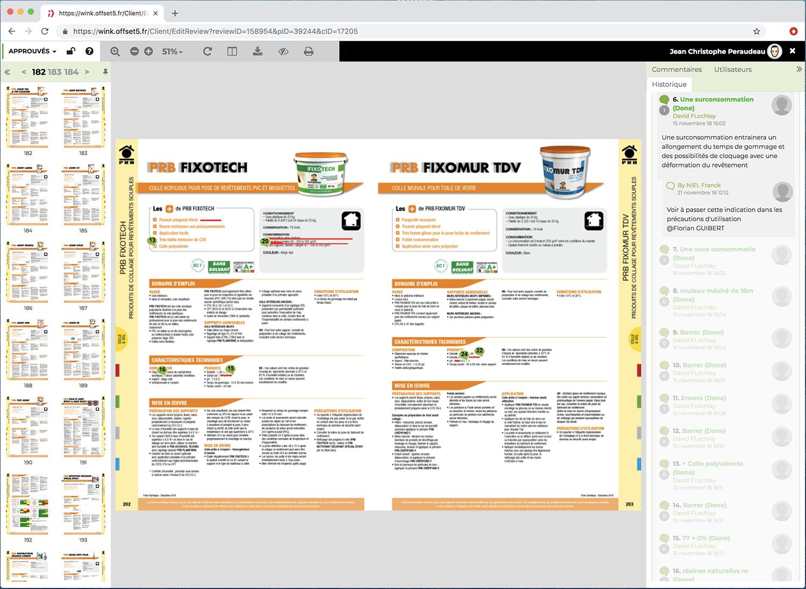The height and width of the screenshot is (589, 806).
Task: Click the Jean Christophe Peraudeau user avatar
Action: click(774, 51)
